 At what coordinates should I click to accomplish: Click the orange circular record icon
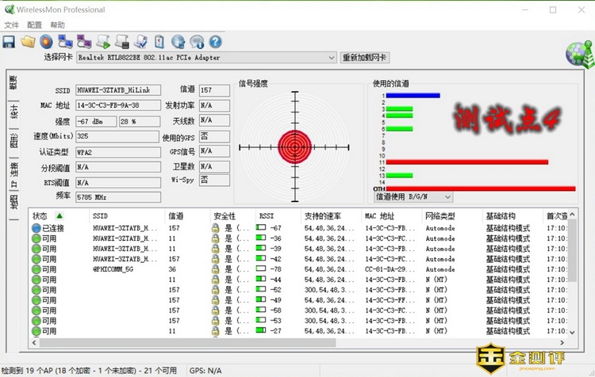pos(47,41)
